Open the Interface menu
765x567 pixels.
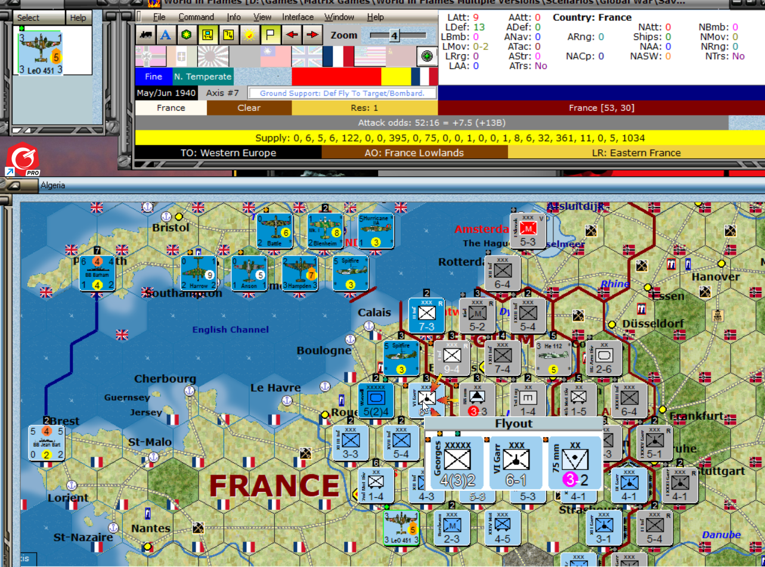pos(298,17)
